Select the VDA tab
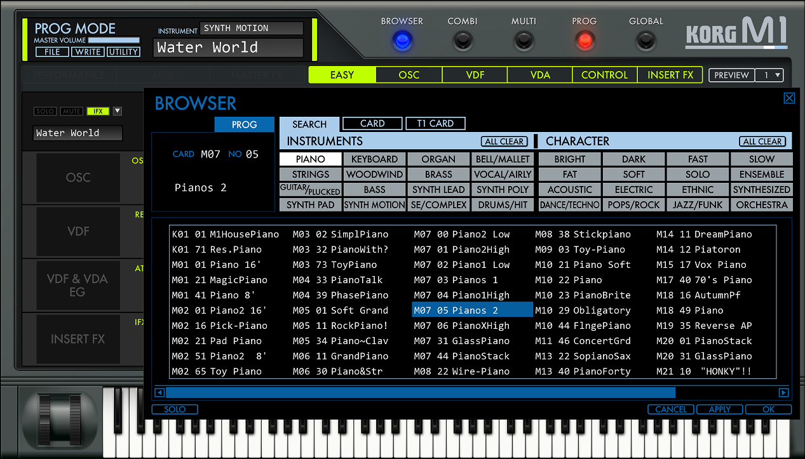This screenshot has width=805, height=459. pyautogui.click(x=539, y=75)
